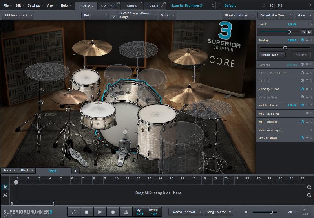Viewport: 314px width, 218px height.
Task: Open the Default Box View dropdown
Action: pyautogui.click(x=276, y=15)
